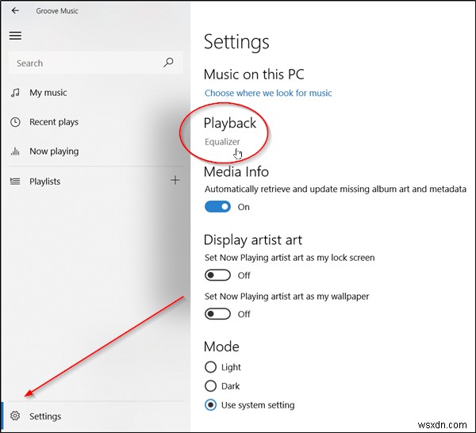Viewport: 476px width, 433px height.
Task: Click into the Search field
Action: pyautogui.click(x=83, y=63)
